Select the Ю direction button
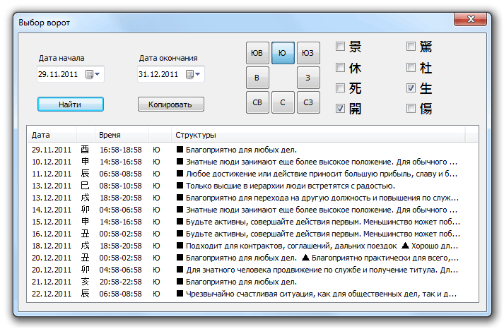Screen dimensions: 504x329 283,53
